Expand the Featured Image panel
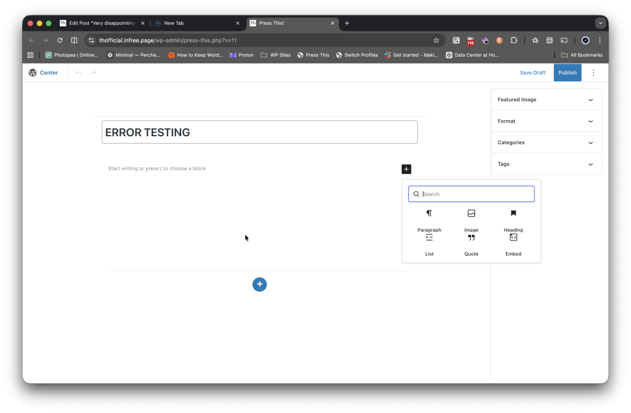This screenshot has height=413, width=631. tap(546, 100)
